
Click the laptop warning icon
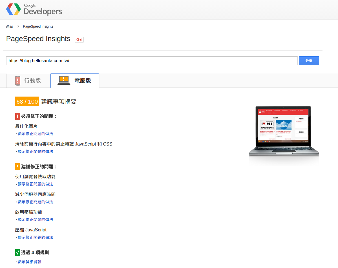(x=64, y=80)
